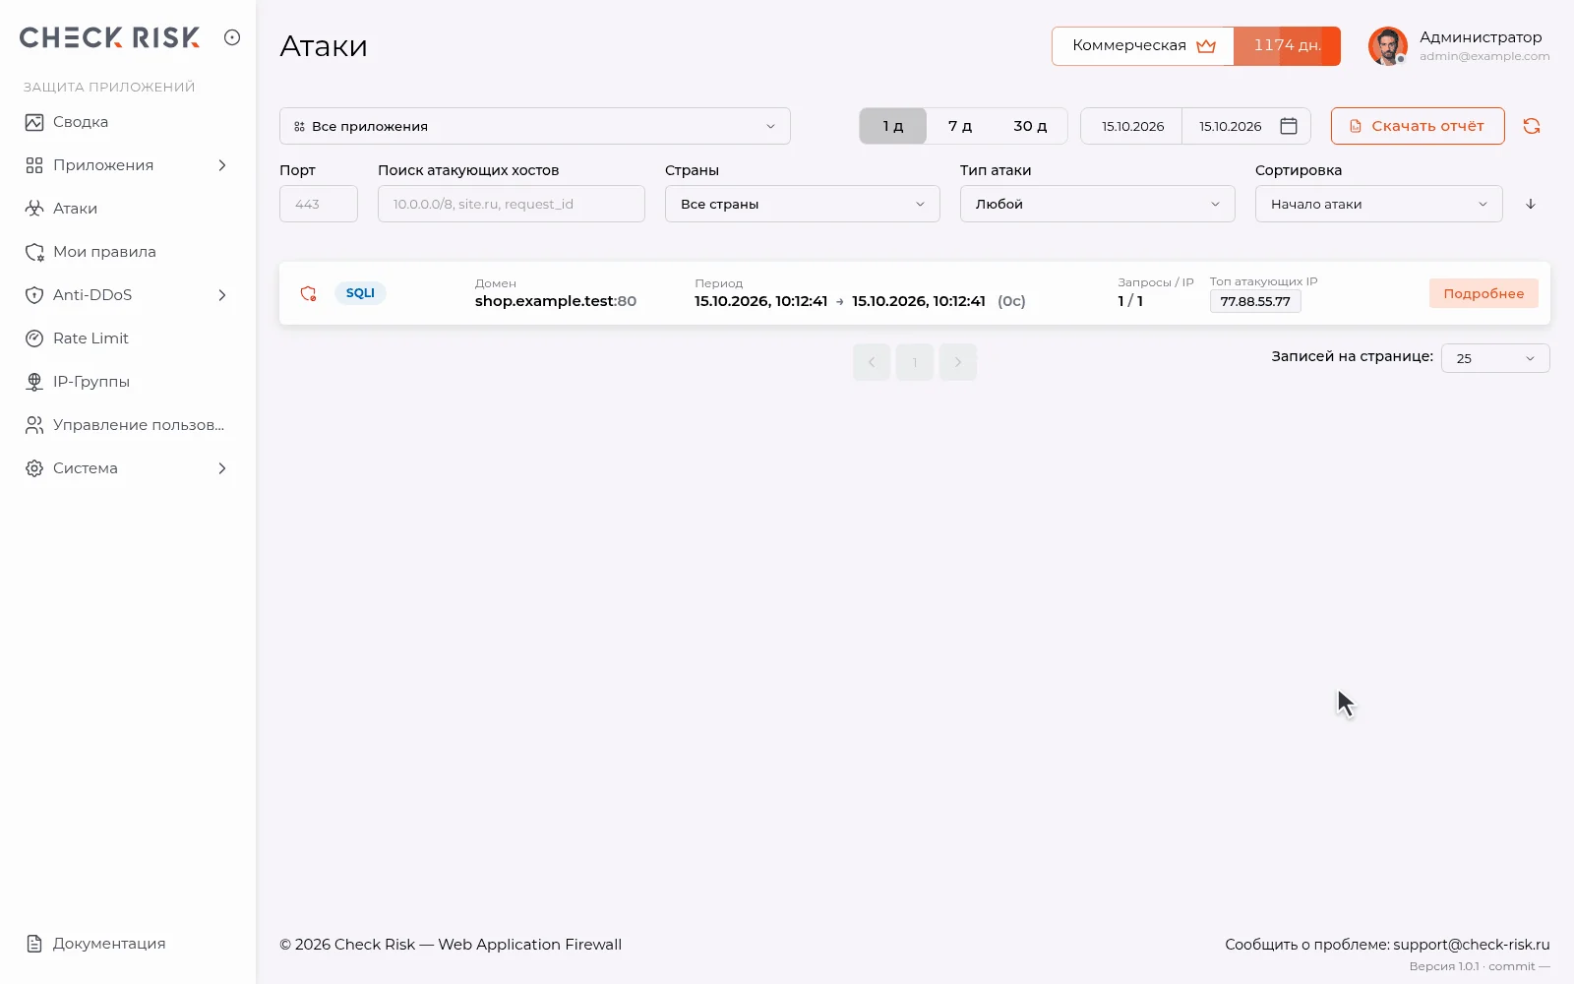Expand the Anti-DDoS submenu chevron
Screen dimensions: 1574x984
click(222, 295)
